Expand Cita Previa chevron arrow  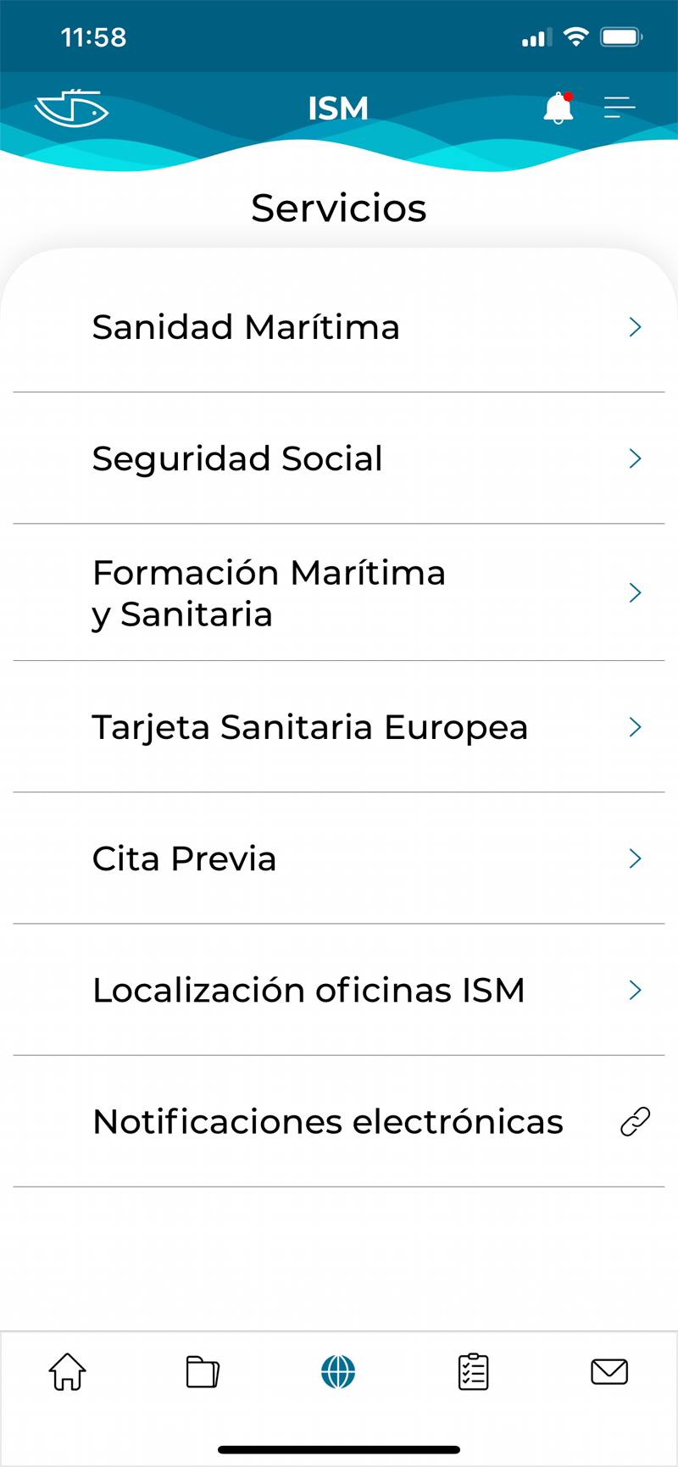(636, 859)
